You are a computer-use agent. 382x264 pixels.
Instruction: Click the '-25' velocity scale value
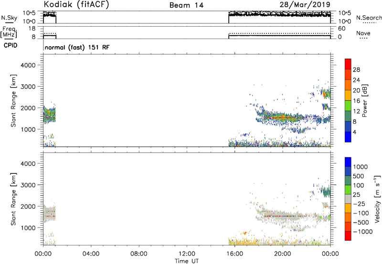tap(359, 203)
